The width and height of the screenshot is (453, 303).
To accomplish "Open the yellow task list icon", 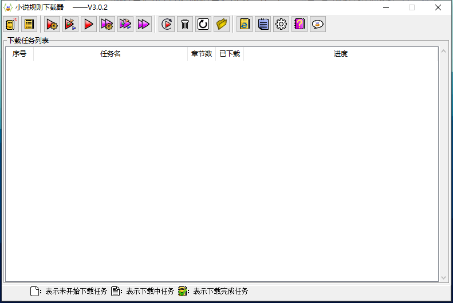I will click(x=29, y=24).
